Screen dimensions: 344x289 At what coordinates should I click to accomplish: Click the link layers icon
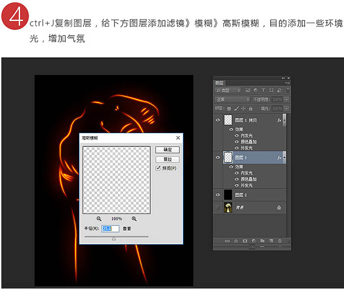point(227,241)
